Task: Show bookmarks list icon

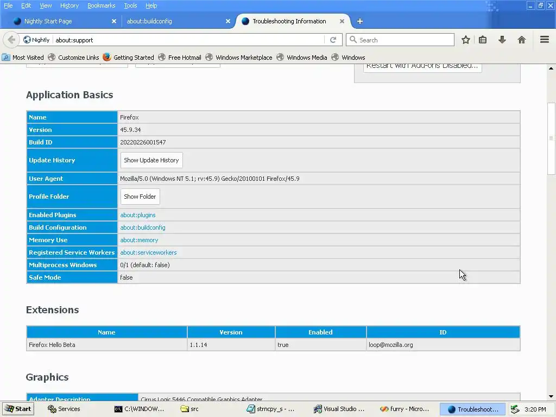Action: [483, 40]
